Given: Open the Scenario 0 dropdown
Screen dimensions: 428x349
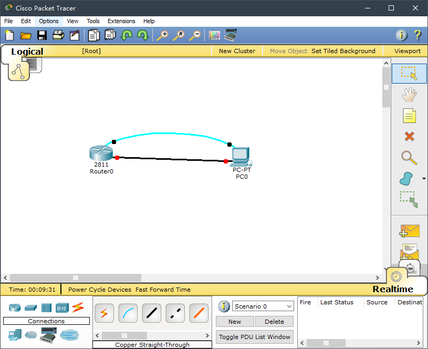Looking at the screenshot, I should pos(263,306).
